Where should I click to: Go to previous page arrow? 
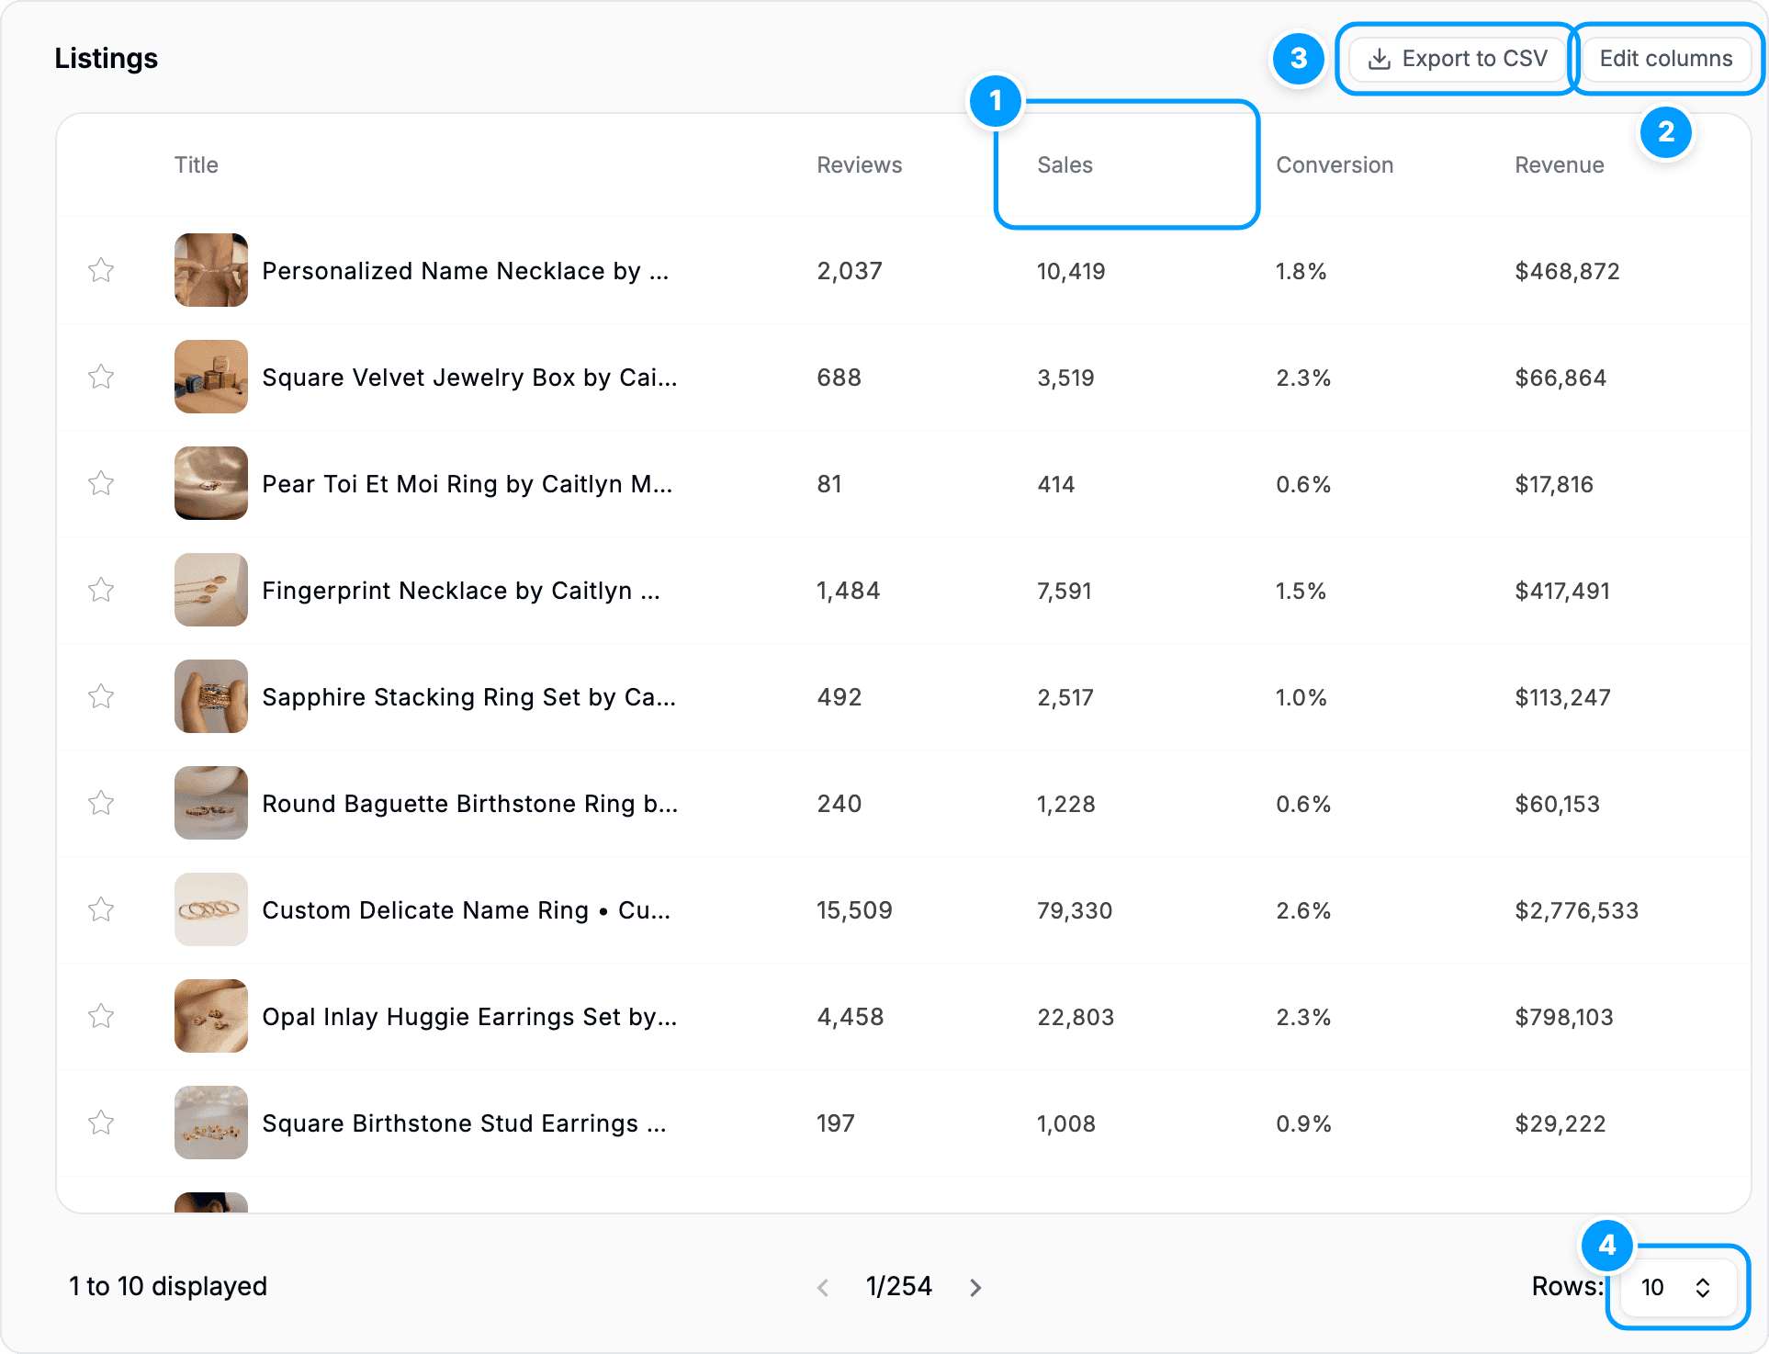click(823, 1288)
